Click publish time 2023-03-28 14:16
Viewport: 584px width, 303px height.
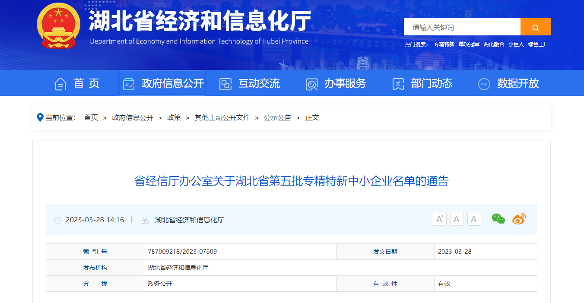coord(95,220)
